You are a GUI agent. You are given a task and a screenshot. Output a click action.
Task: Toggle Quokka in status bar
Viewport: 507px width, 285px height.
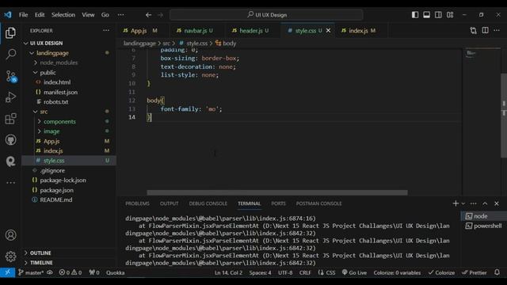point(115,272)
